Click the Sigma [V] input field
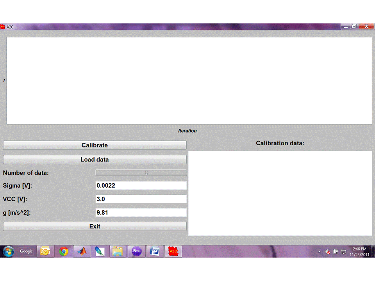Screen dimensions: 375x281 [x=141, y=186]
